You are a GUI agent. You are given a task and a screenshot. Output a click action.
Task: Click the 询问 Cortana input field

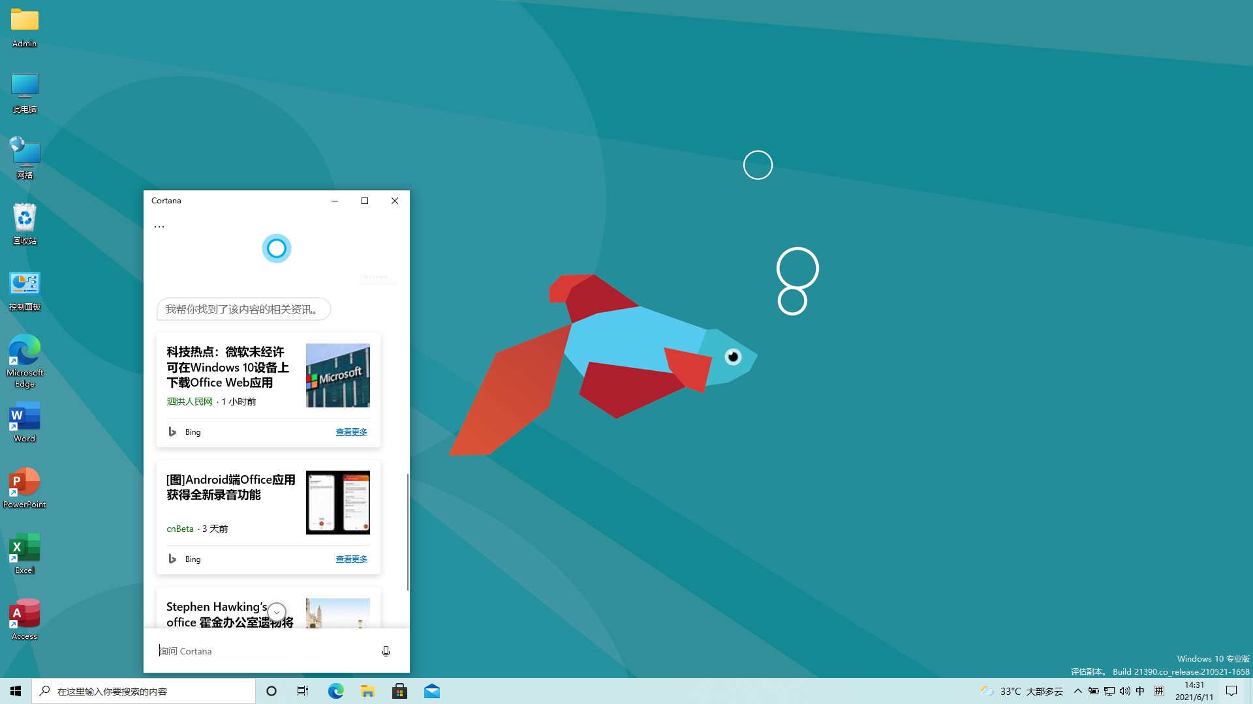click(264, 651)
